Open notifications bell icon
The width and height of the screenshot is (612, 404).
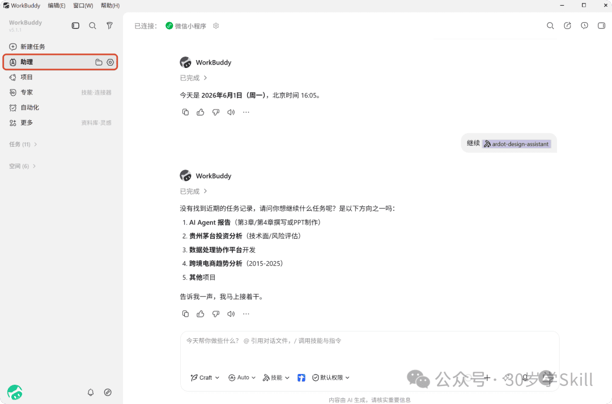pos(91,392)
